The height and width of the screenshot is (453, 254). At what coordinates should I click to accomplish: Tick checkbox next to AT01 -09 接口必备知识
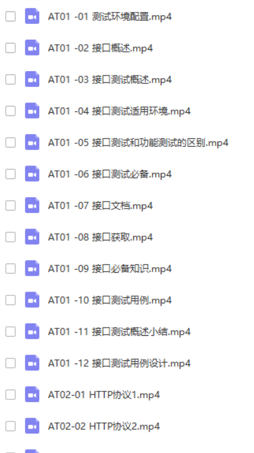11,268
